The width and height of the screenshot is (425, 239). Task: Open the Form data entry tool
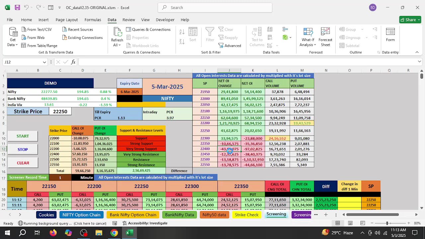tap(390, 35)
